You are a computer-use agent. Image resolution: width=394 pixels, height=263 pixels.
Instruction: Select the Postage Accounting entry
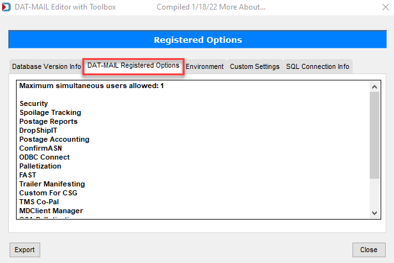click(54, 139)
